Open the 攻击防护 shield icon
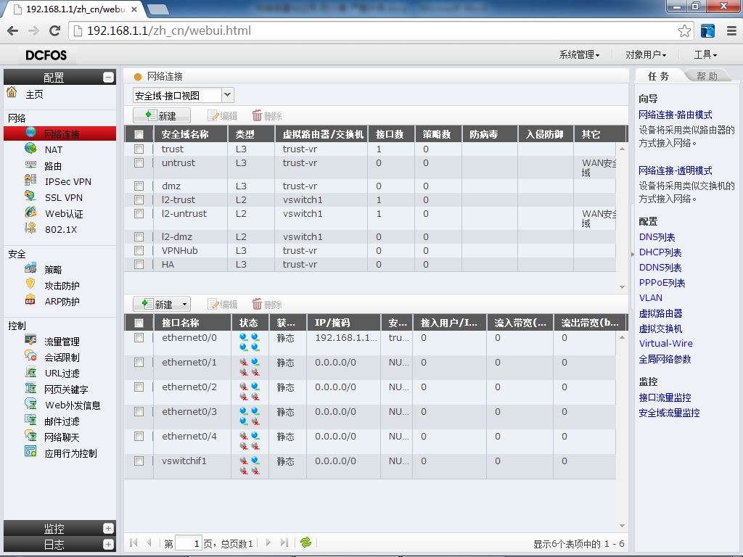This screenshot has width=743, height=557. tap(30, 284)
